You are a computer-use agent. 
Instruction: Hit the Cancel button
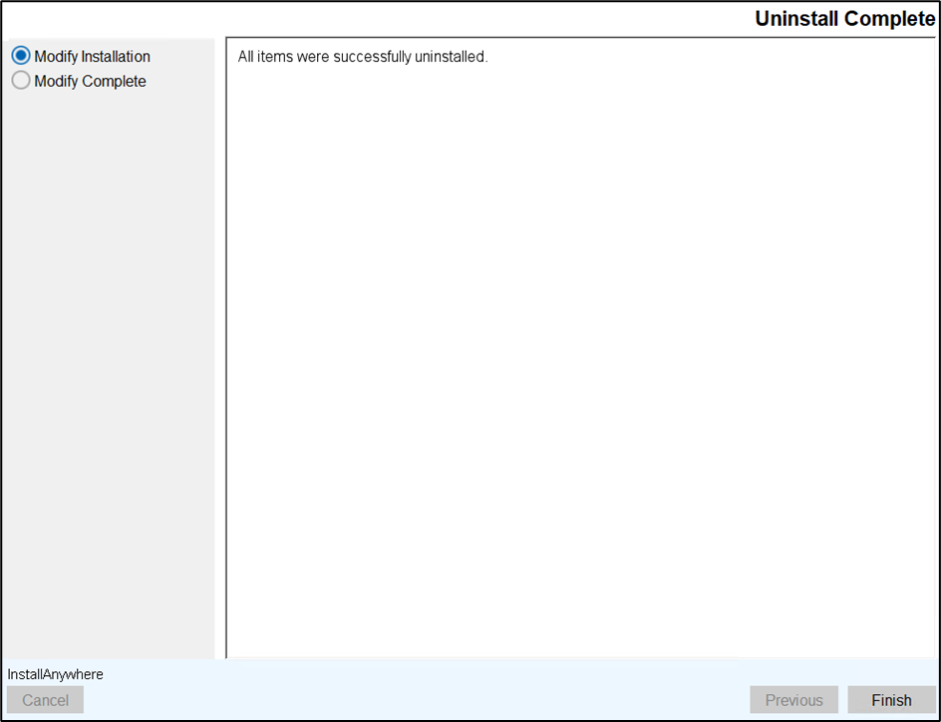[x=45, y=700]
